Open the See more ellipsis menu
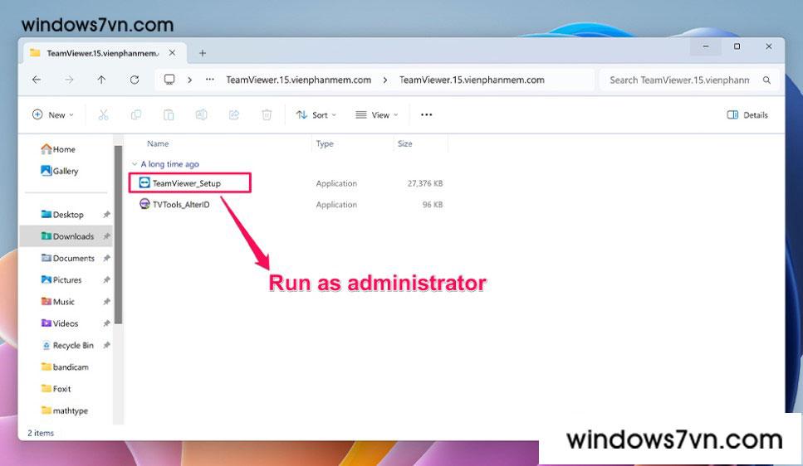The height and width of the screenshot is (466, 803). pyautogui.click(x=427, y=115)
